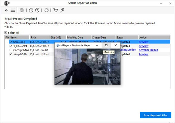The image size is (175, 123).
Task: Open the hamburger menu
Action: (13, 10)
